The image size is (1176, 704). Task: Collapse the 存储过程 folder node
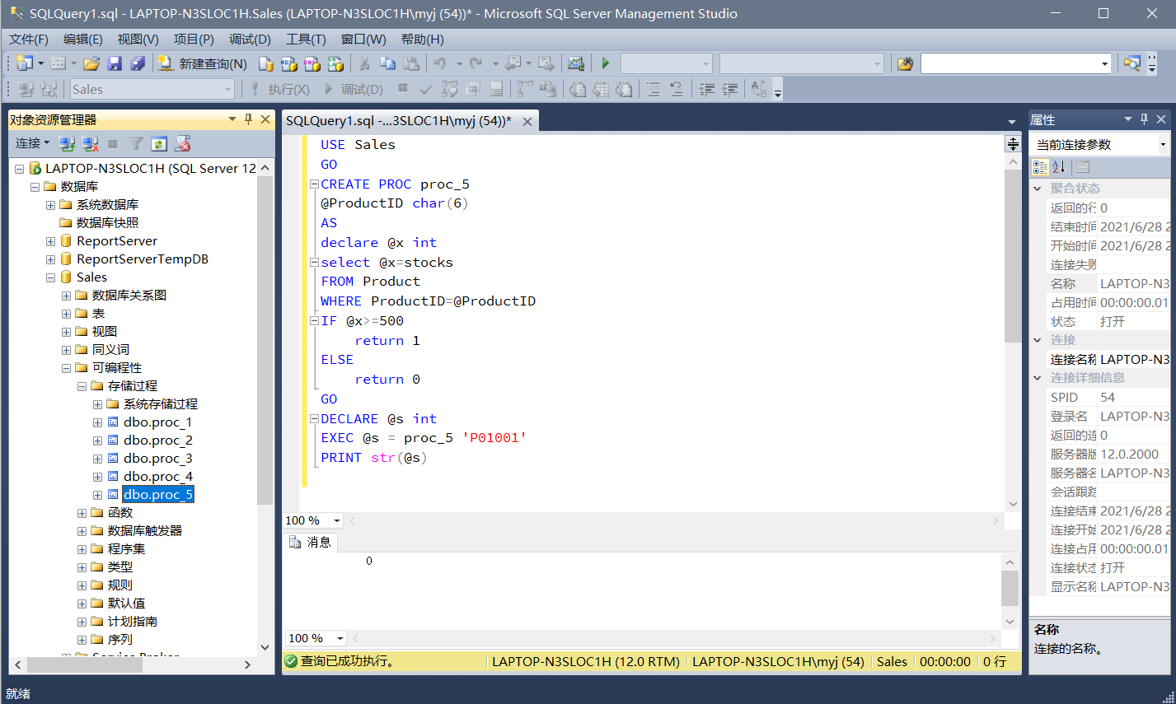coord(82,386)
